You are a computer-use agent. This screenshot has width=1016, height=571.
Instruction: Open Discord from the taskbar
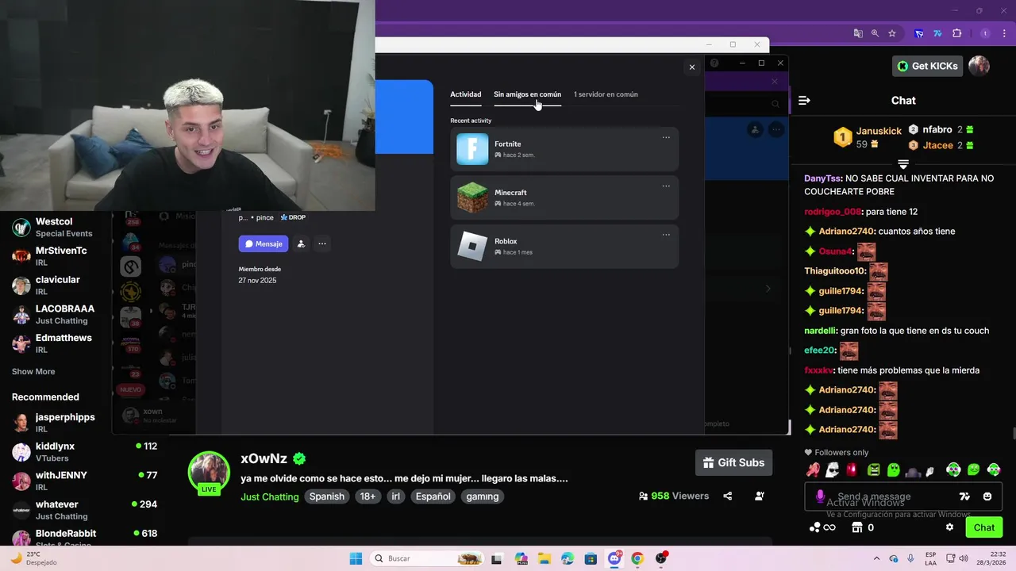(614, 558)
